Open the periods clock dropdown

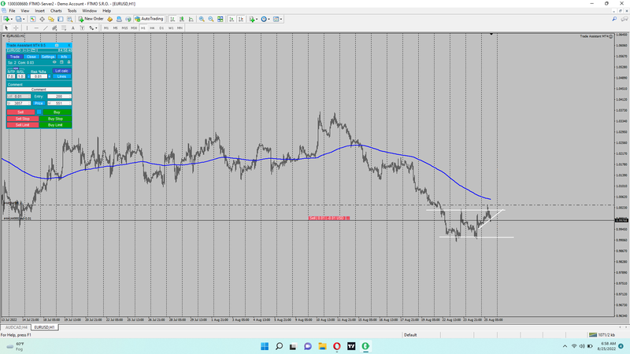coord(265,19)
